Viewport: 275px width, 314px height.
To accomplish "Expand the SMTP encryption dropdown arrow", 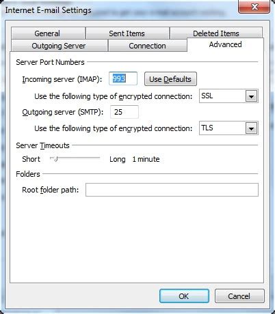I will click(251, 128).
